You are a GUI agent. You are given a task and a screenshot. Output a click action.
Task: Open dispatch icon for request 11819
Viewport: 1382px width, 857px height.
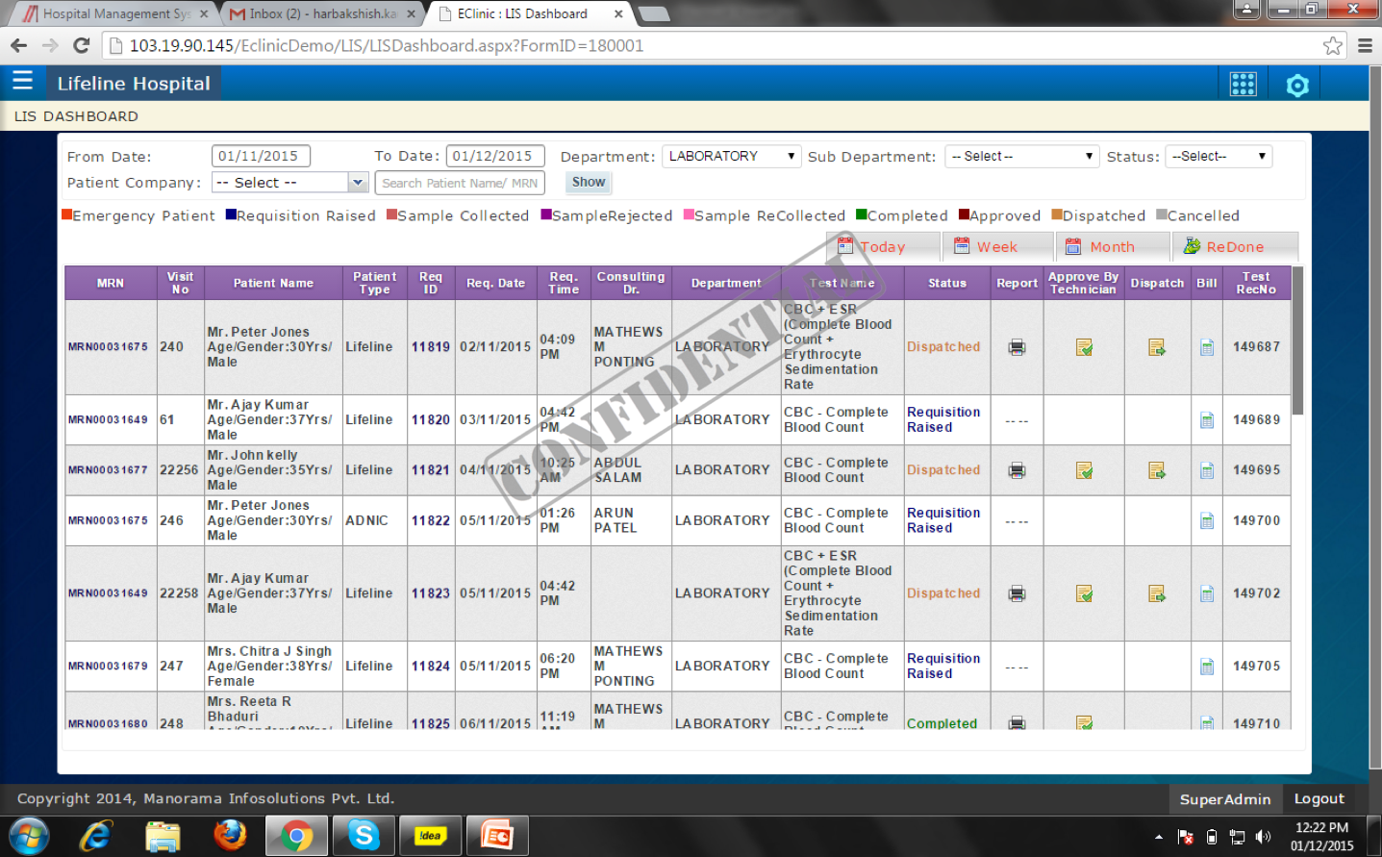(x=1156, y=347)
